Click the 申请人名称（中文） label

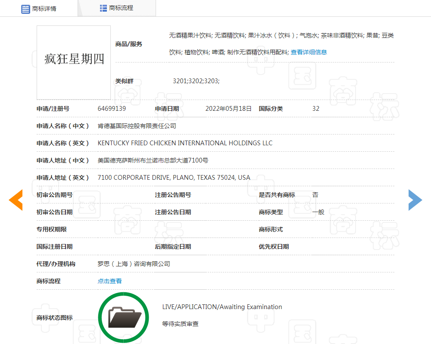(63, 126)
